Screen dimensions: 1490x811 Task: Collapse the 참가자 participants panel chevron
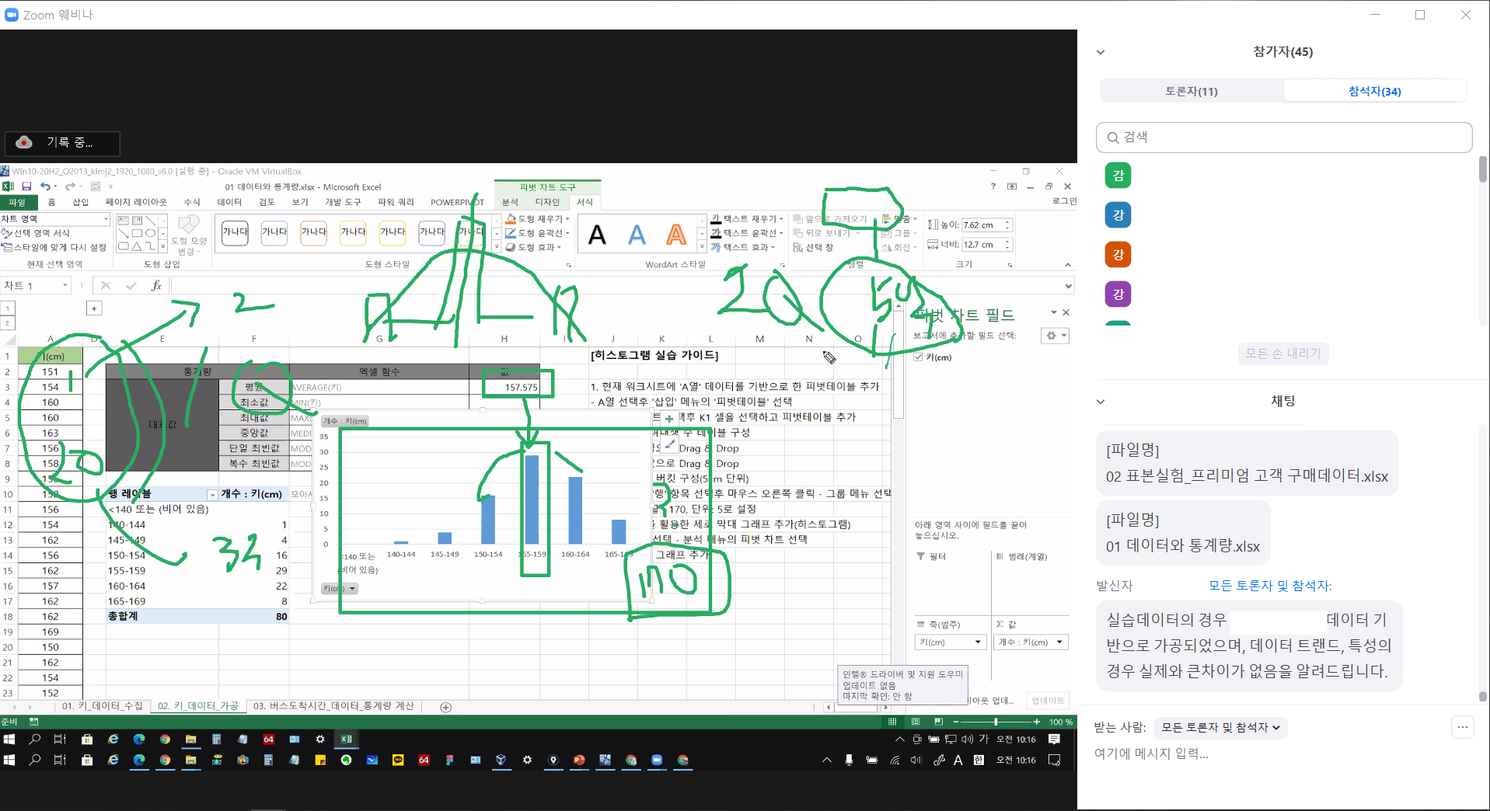[1100, 52]
